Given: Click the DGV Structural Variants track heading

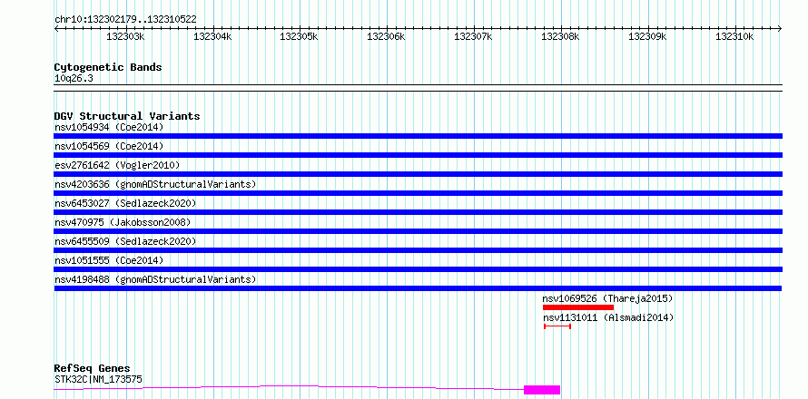Looking at the screenshot, I should coord(127,116).
